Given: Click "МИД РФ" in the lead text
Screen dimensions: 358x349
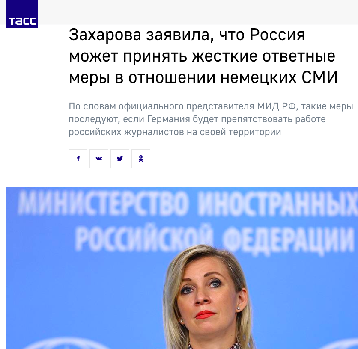Looking at the screenshot, I should pyautogui.click(x=277, y=106).
